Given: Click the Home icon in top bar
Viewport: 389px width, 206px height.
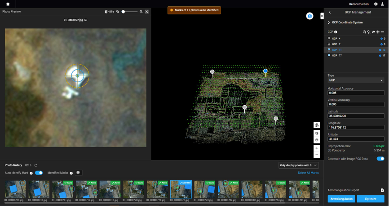Looking at the screenshot, I should pos(8,4).
